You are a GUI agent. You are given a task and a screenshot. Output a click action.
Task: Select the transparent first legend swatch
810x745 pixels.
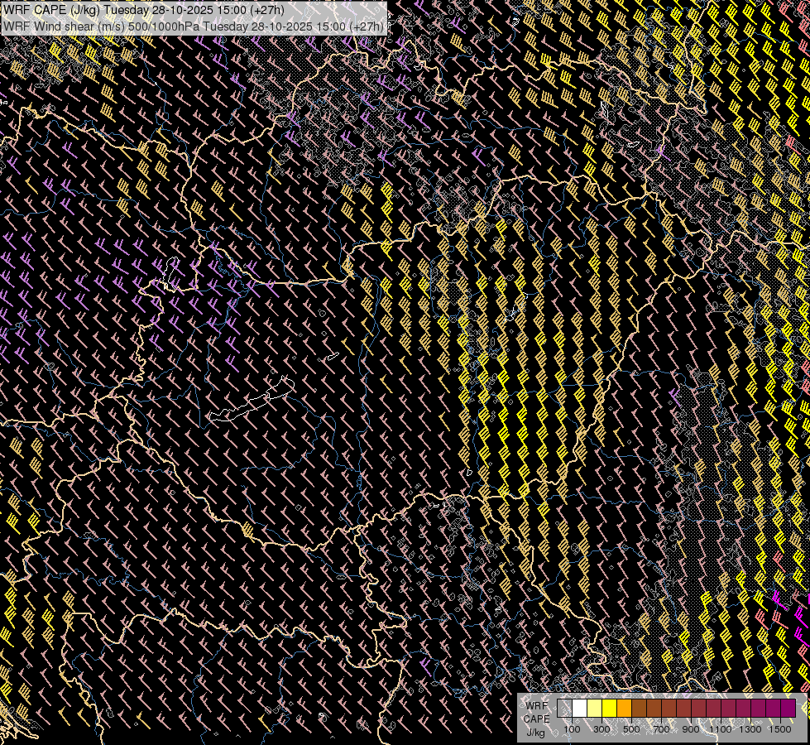tap(564, 708)
